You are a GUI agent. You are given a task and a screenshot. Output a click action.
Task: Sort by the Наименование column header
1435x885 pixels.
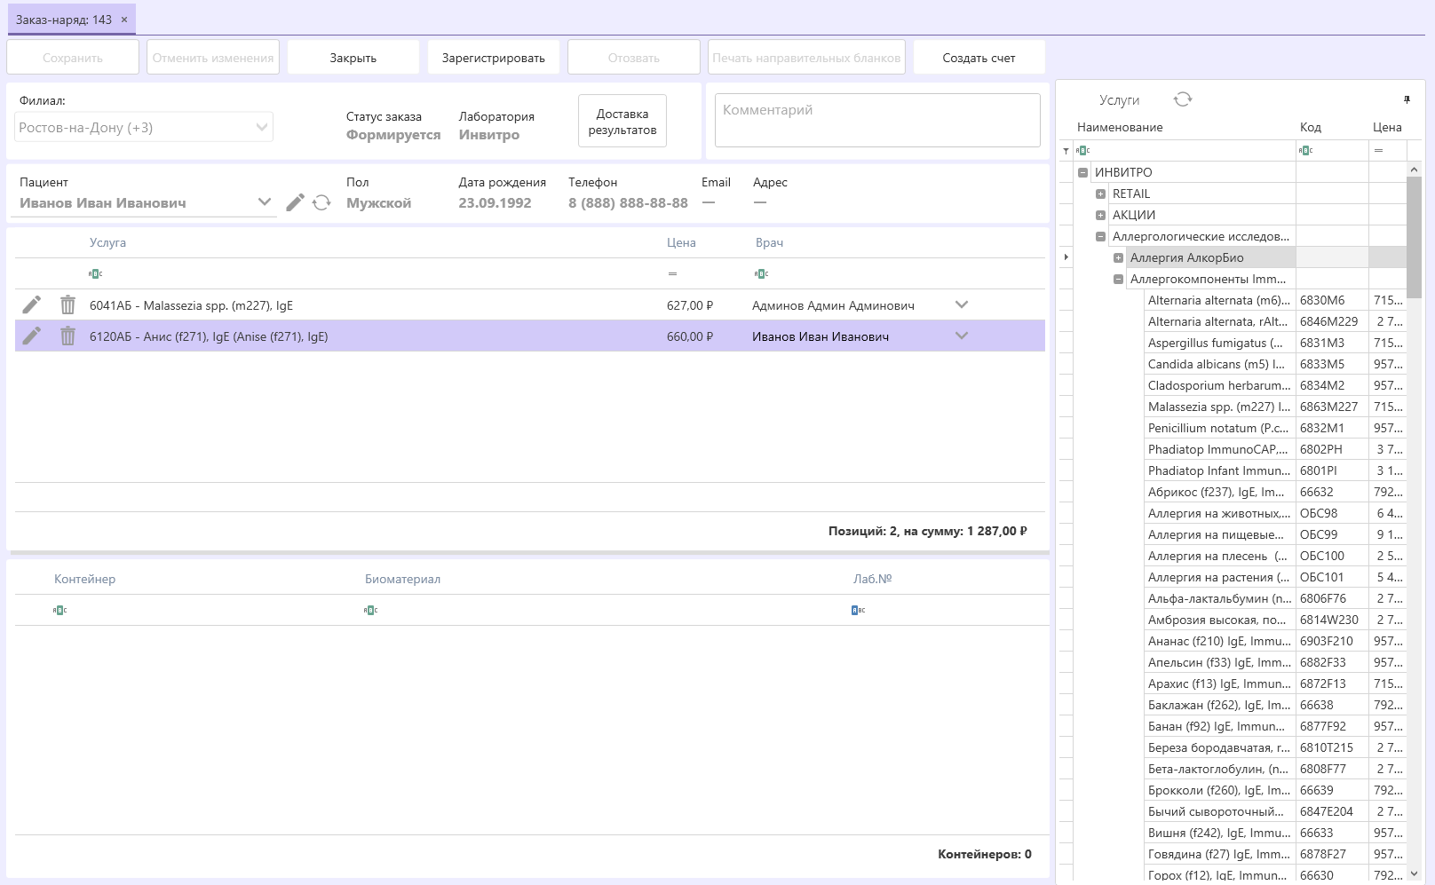[x=1120, y=127]
